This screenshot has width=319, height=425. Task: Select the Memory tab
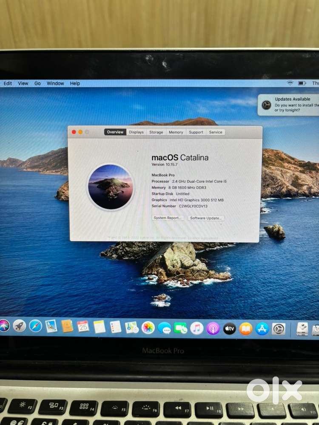click(176, 132)
